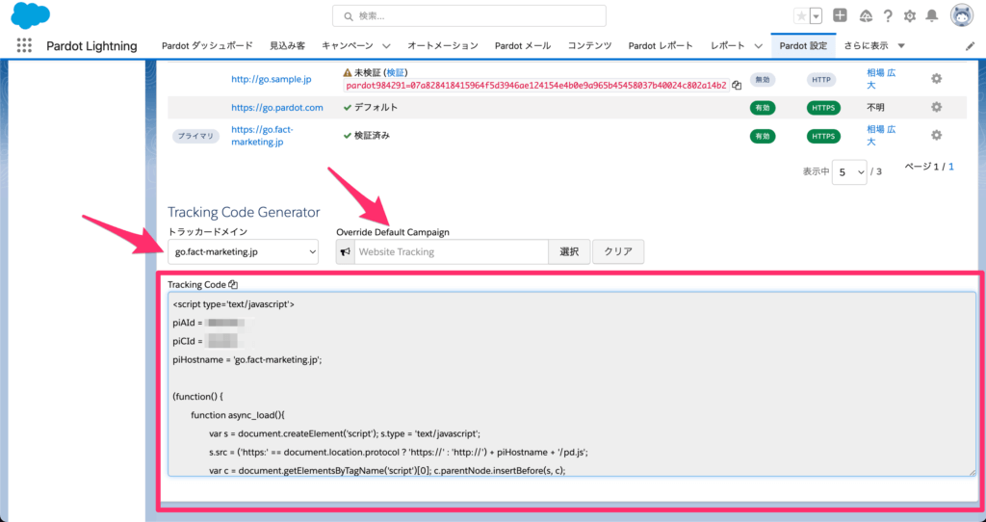
Task: Click the 検証済み status text
Action: [x=372, y=135]
